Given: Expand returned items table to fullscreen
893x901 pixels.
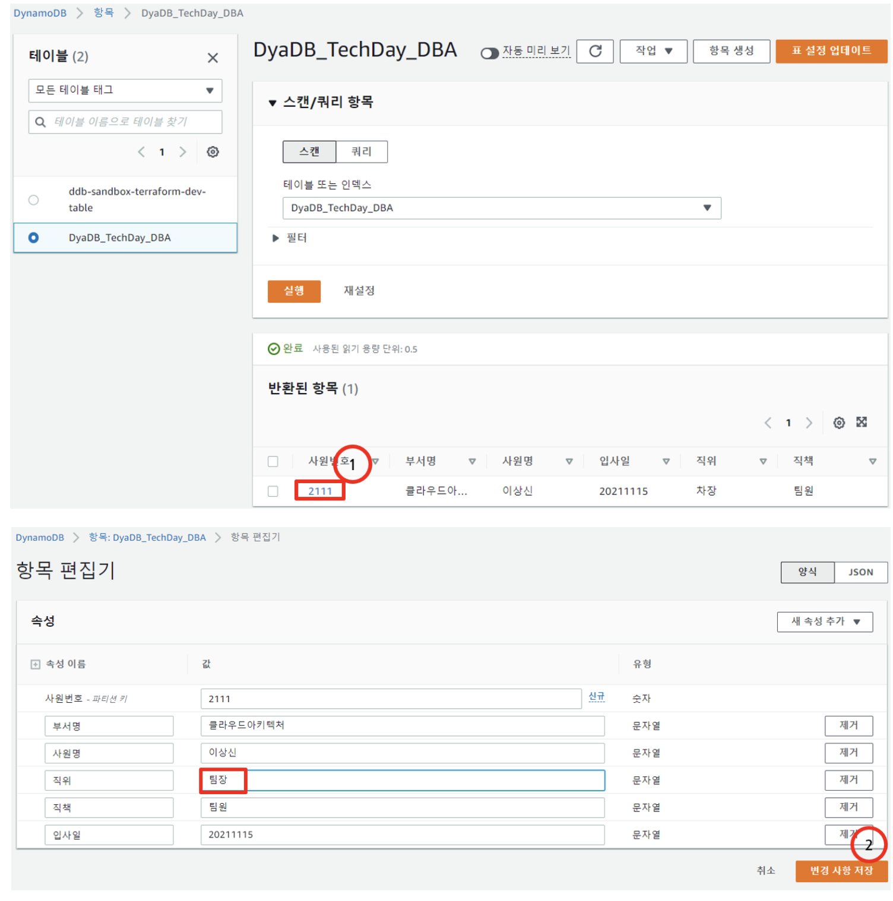Looking at the screenshot, I should click(862, 422).
